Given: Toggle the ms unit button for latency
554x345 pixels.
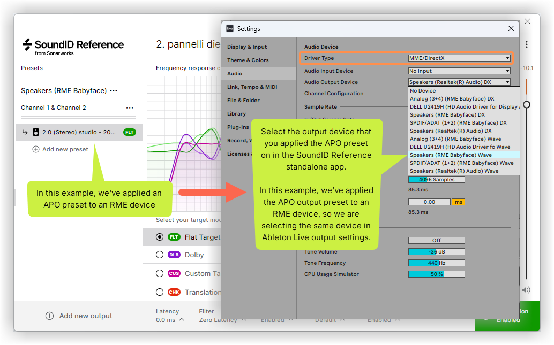Looking at the screenshot, I should click(x=458, y=202).
